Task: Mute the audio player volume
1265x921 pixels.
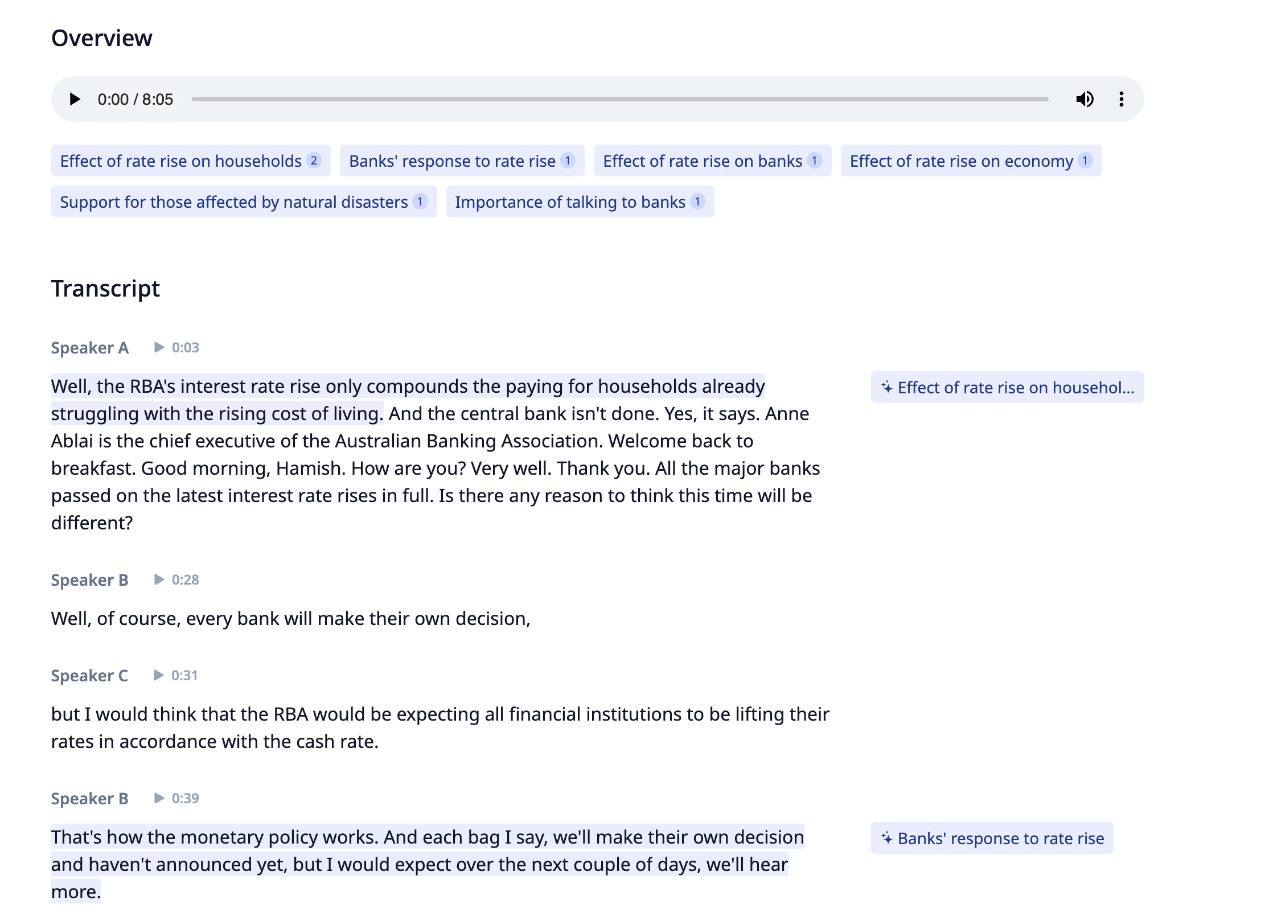Action: 1085,99
